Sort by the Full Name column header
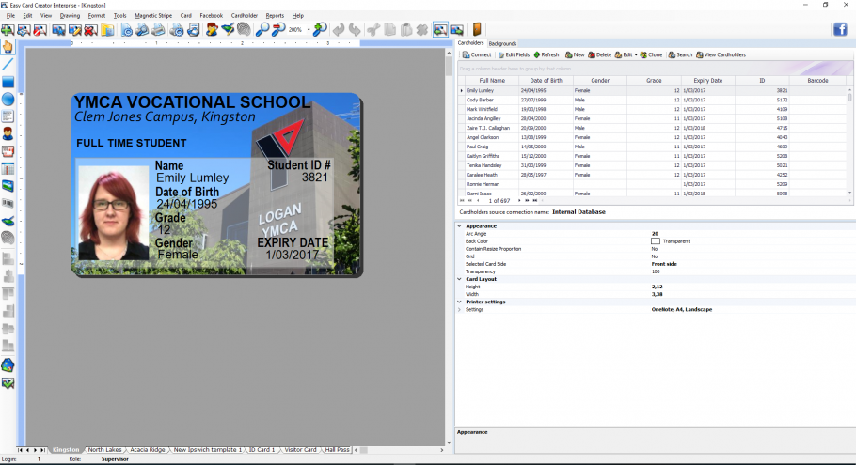This screenshot has height=465, width=856. (x=492, y=80)
